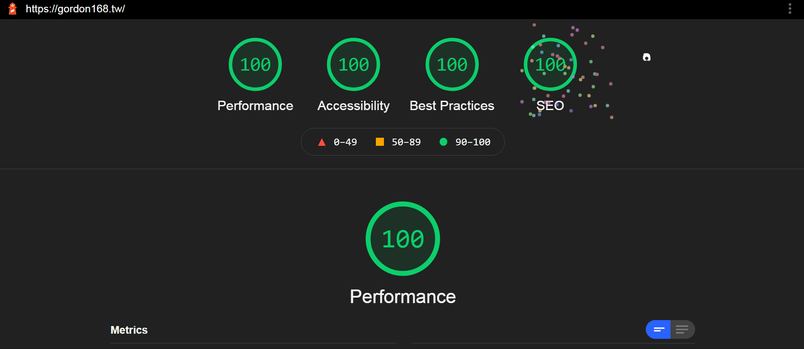Viewport: 804px width, 349px height.
Task: Click the red triangle 0–49 legend icon
Action: pos(322,142)
